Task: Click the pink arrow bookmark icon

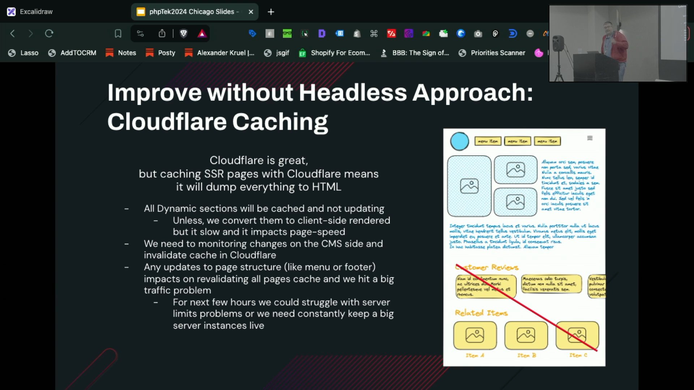Action: (539, 53)
